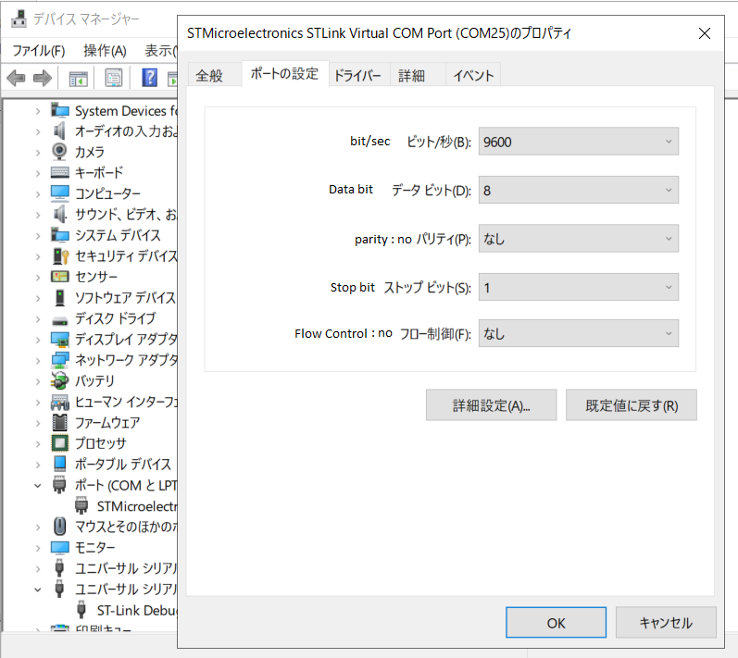Click the OK button
The image size is (738, 658).
click(556, 623)
